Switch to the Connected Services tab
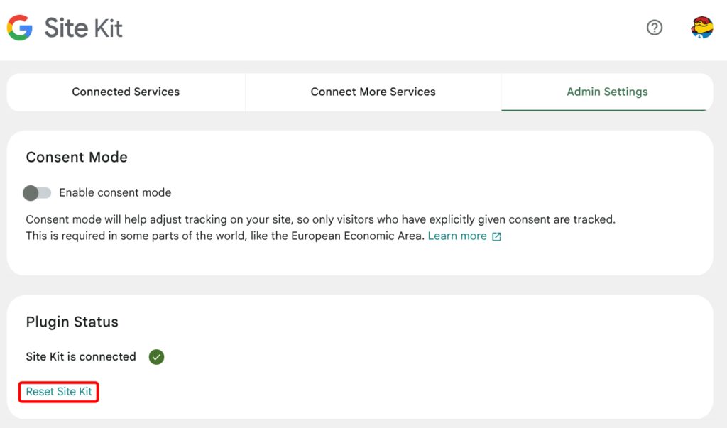Image resolution: width=727 pixels, height=428 pixels. tap(126, 92)
